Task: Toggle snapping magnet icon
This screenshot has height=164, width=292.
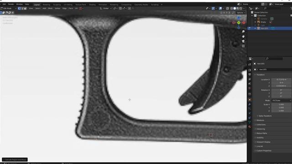Action: pyautogui.click(x=120, y=8)
